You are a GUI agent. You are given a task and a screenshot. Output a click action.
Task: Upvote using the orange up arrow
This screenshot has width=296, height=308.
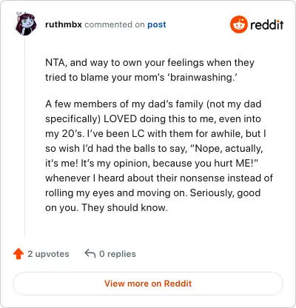[x=18, y=254]
